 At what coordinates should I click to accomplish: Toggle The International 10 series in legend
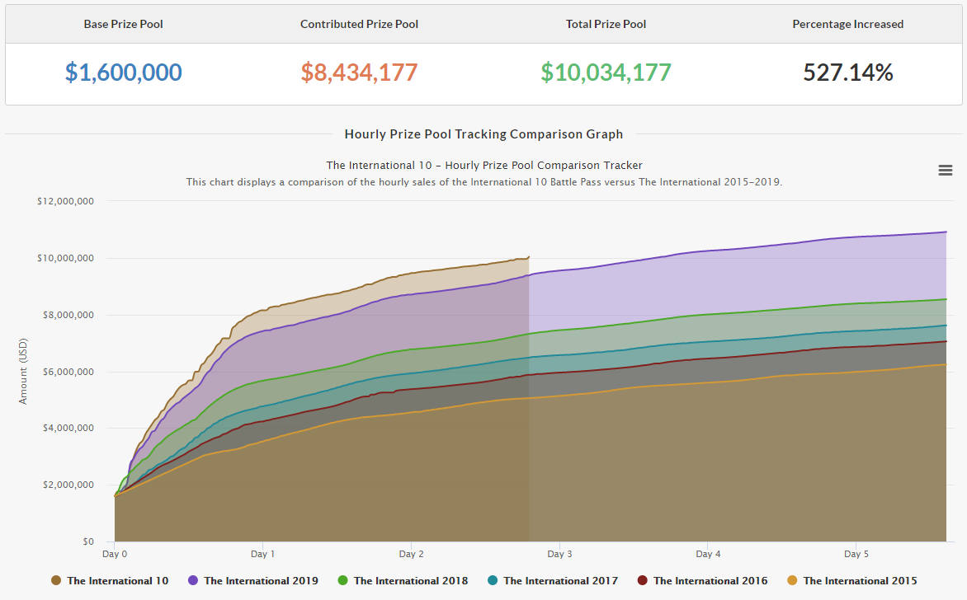[110, 581]
